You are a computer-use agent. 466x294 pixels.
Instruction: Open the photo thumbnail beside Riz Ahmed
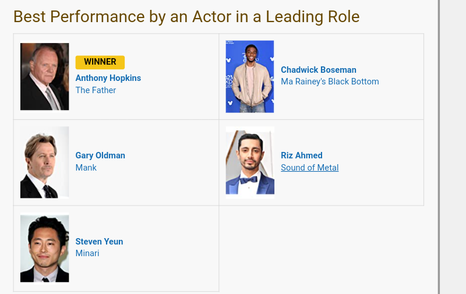pos(249,162)
